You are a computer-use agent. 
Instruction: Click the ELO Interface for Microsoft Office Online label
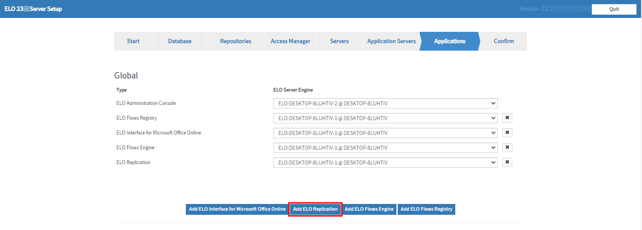point(158,133)
